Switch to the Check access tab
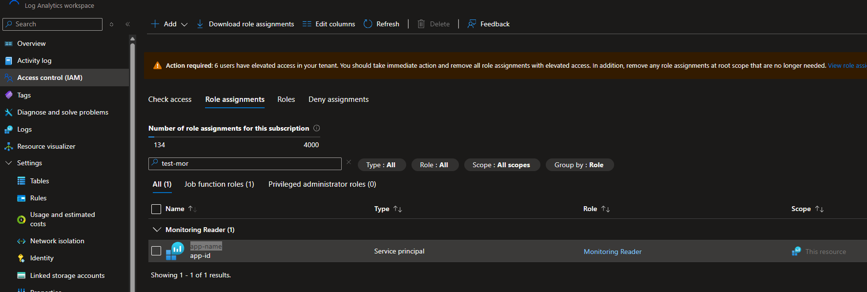This screenshot has height=292, width=867. coord(170,99)
